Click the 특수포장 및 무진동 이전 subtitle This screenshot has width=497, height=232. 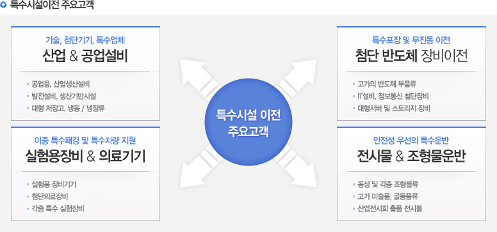[411, 40]
